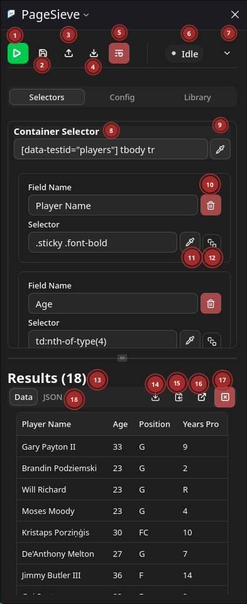The height and width of the screenshot is (604, 247).
Task: Click age 27 in De'Anthony Melton row
Action: (118, 554)
